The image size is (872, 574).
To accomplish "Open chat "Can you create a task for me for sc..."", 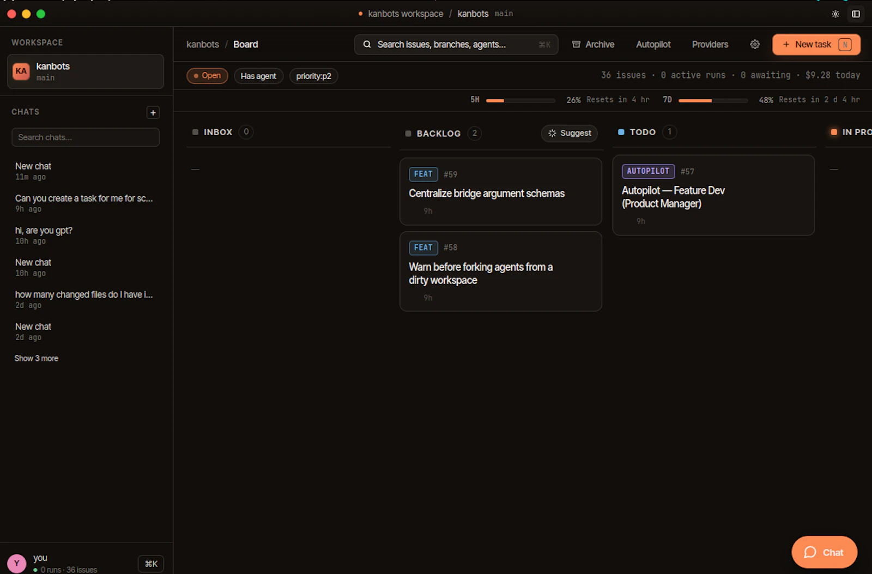I will (86, 203).
